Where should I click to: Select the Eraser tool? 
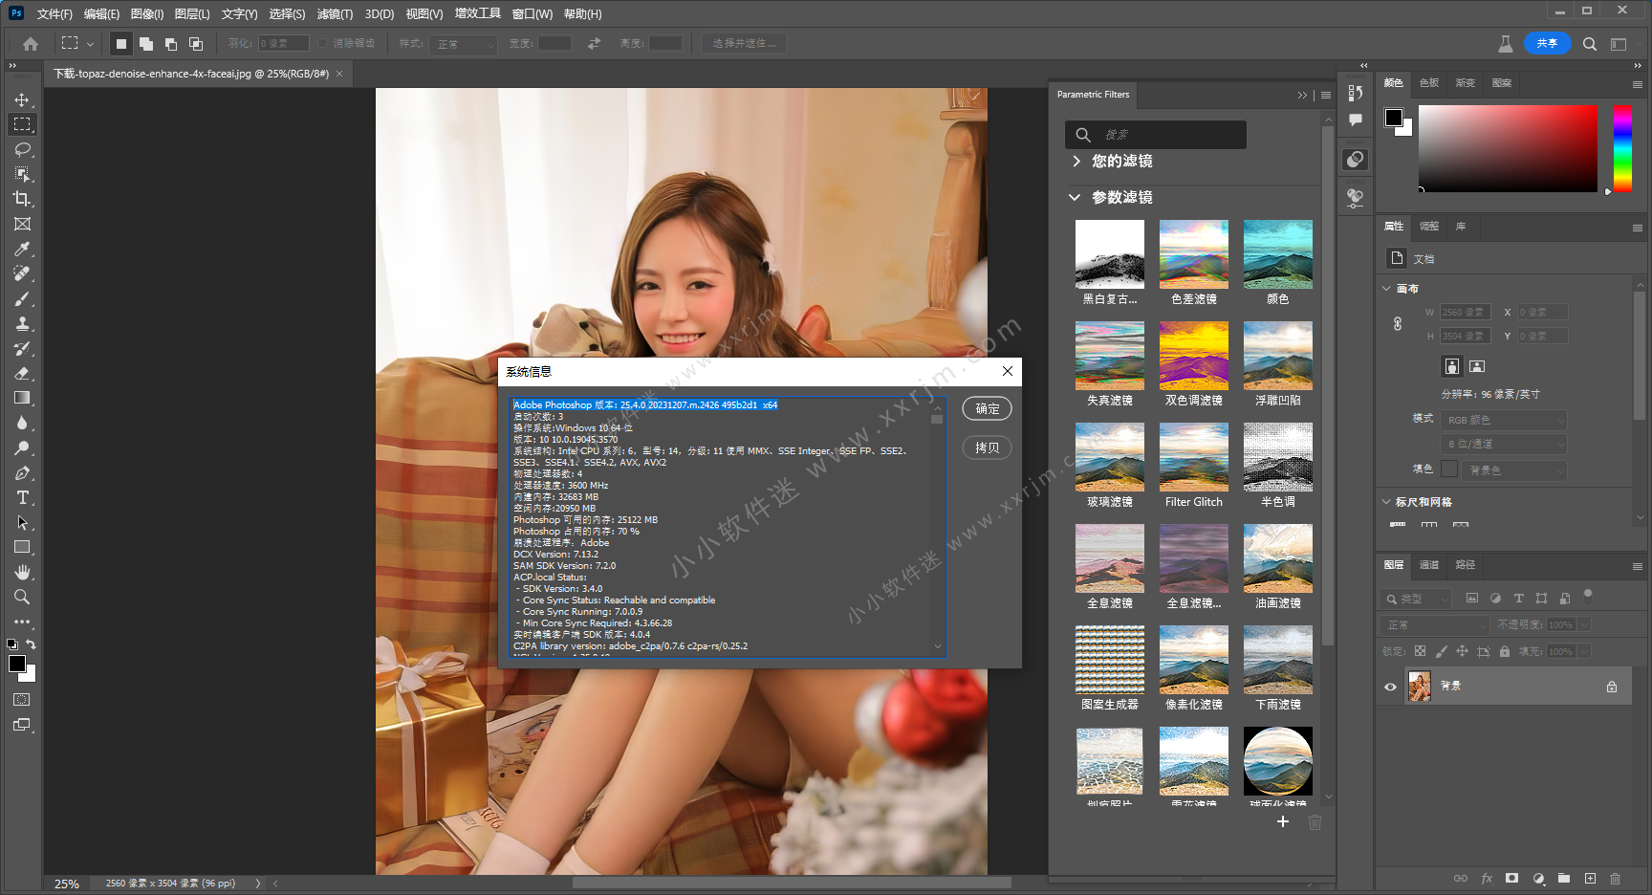(22, 373)
